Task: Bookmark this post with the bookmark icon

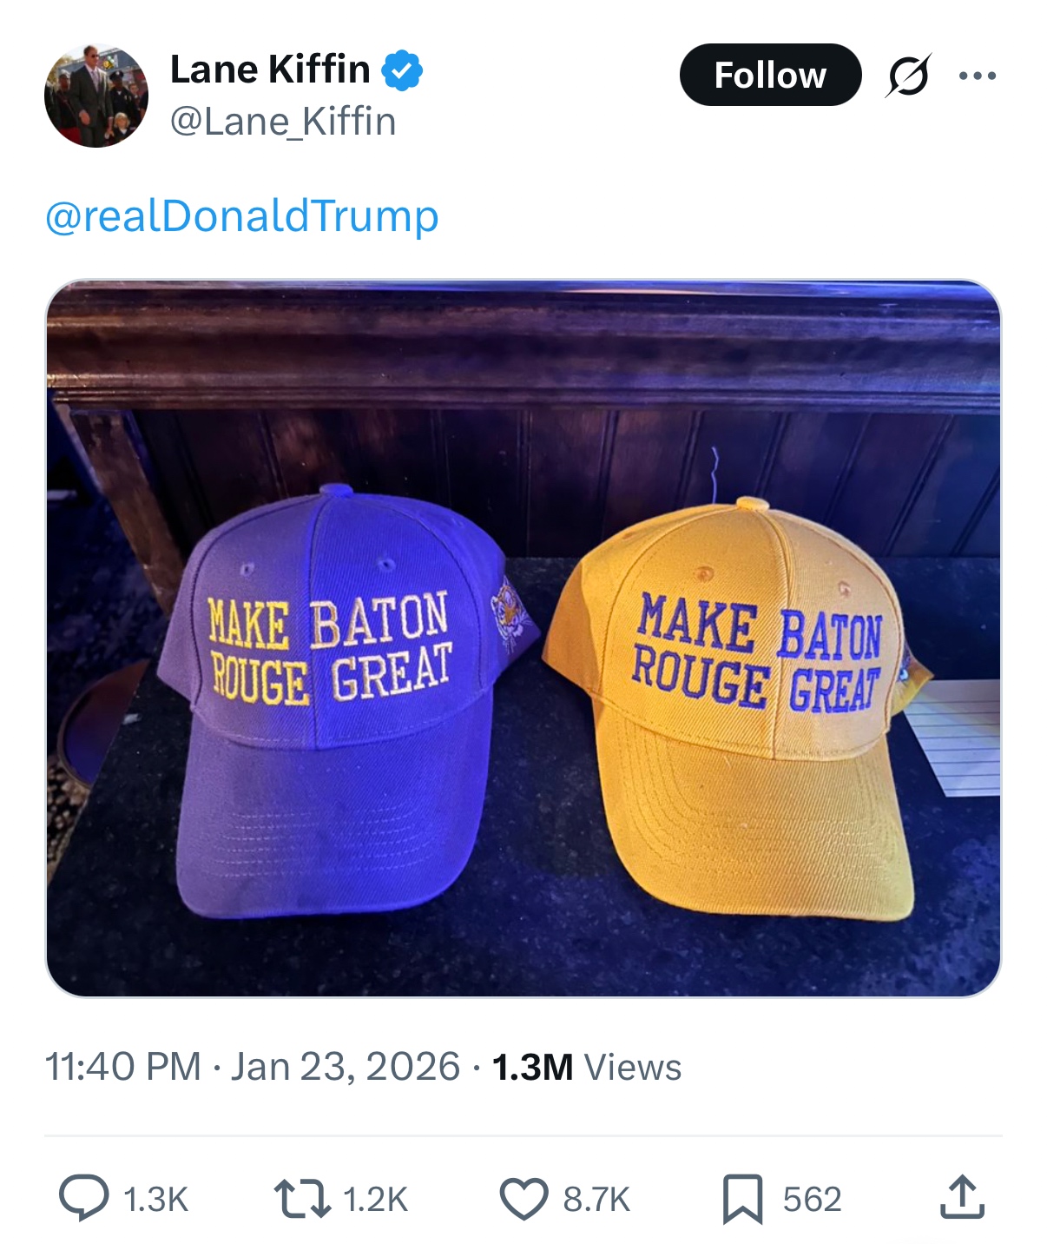Action: click(742, 1199)
